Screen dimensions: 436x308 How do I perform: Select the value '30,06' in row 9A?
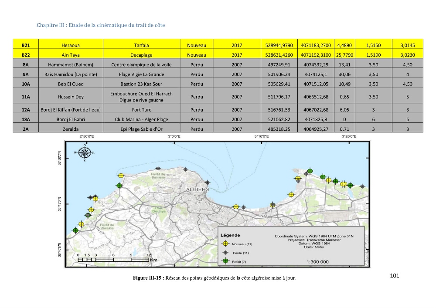point(344,74)
